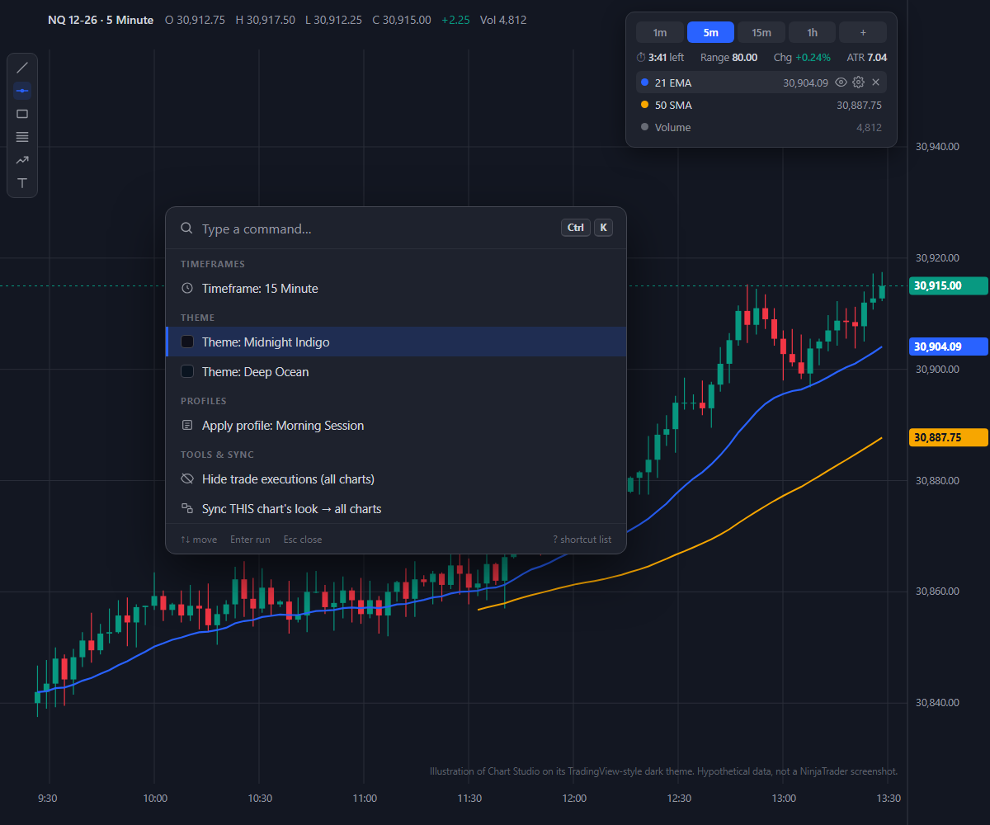Select the rectangle drawing tool
Viewport: 990px width, 825px height.
click(x=22, y=114)
